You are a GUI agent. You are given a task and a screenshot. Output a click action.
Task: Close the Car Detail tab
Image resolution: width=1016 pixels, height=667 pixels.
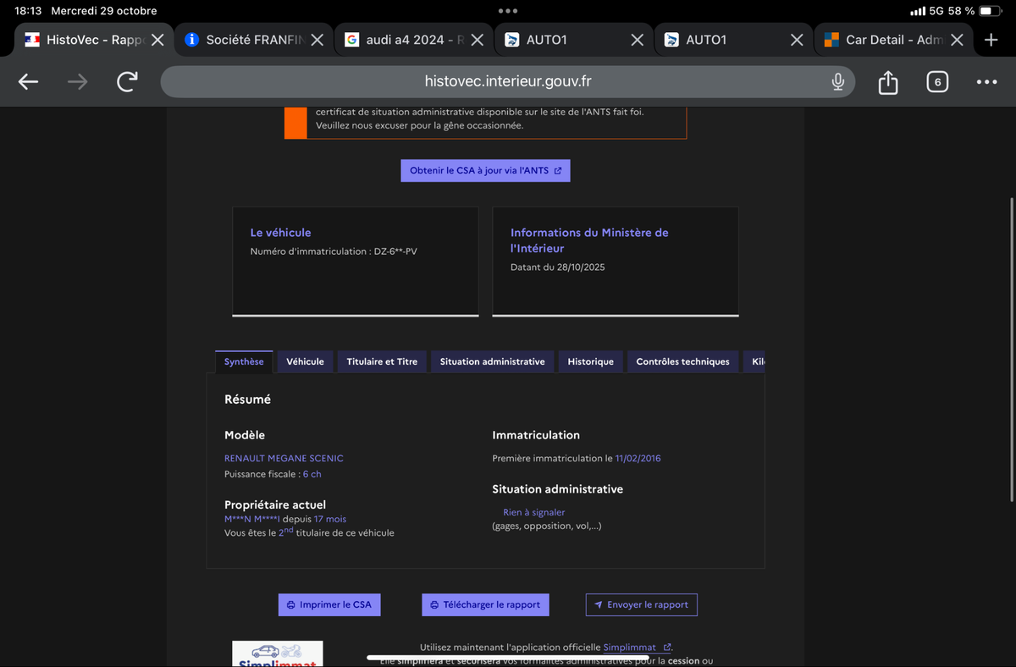pos(957,40)
